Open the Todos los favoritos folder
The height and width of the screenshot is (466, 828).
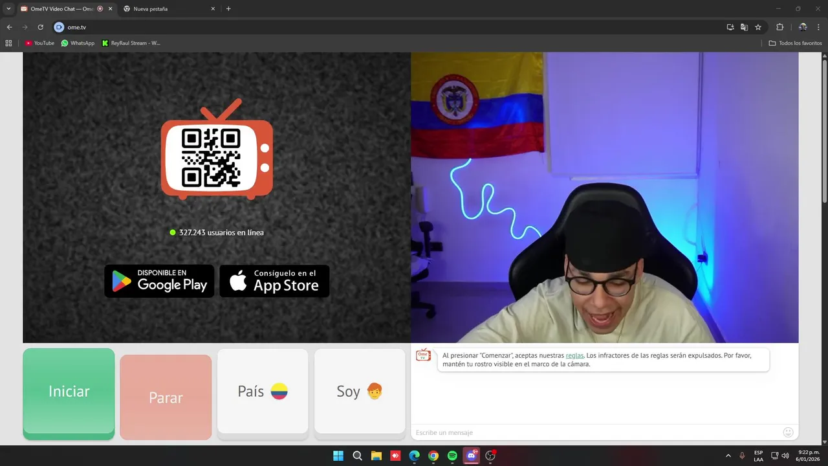pyautogui.click(x=795, y=43)
